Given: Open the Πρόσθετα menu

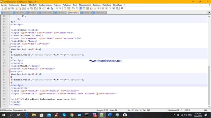Looking at the screenshot, I should pyautogui.click(x=107, y=5).
